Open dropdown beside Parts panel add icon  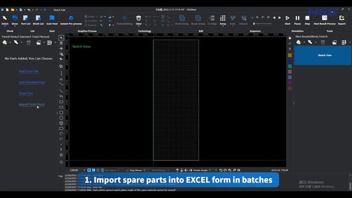pos(10,42)
